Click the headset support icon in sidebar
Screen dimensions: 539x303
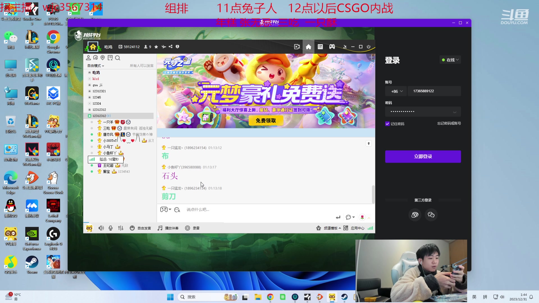click(95, 58)
